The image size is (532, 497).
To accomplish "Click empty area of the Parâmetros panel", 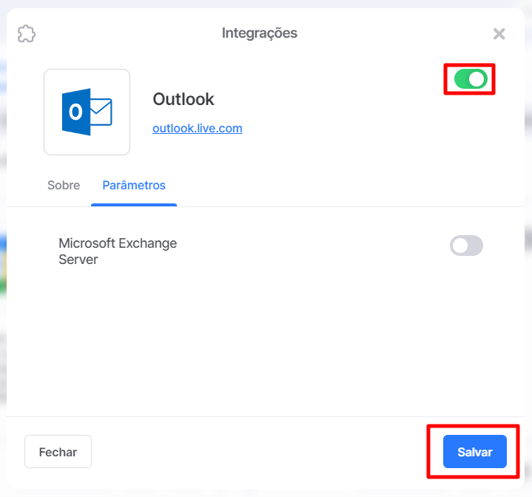I will point(265,339).
